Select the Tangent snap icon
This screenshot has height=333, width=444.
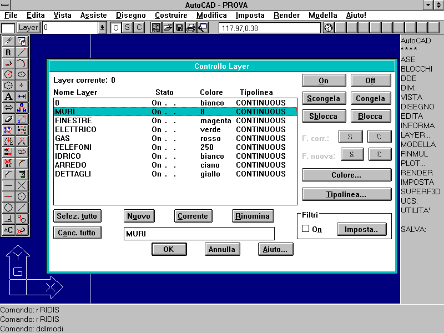pos(22,219)
